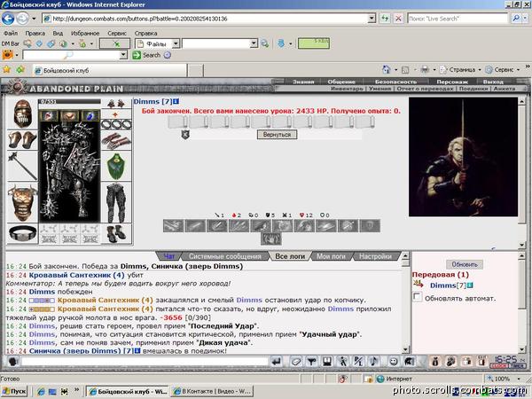This screenshot has width=532, height=399.
Task: Click the info icon beside Dimms [7] title
Action: [176, 101]
